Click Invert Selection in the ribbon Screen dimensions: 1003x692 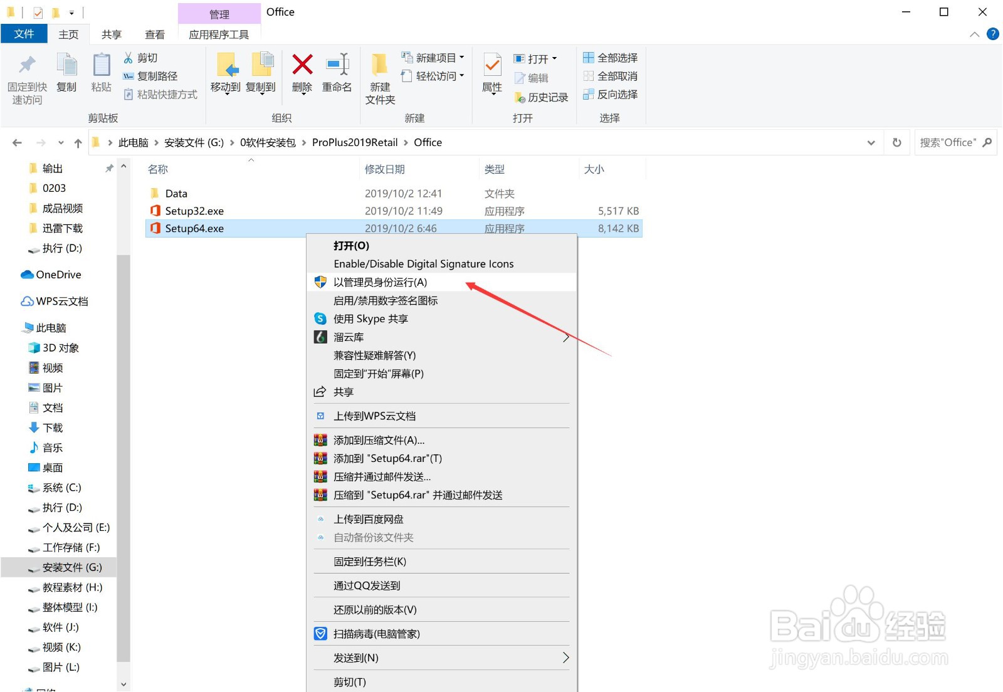610,94
